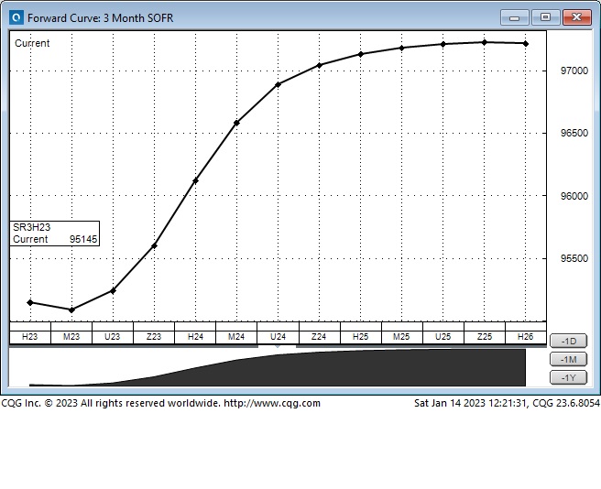This screenshot has height=489, width=601.
Task: Select the Z25 contract label
Action: click(x=485, y=336)
